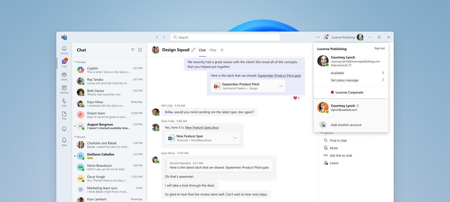
Task: Open the Copilot chat
Action: coord(109,70)
